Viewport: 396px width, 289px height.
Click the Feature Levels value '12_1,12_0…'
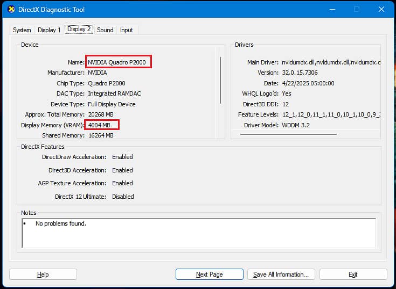[331, 114]
